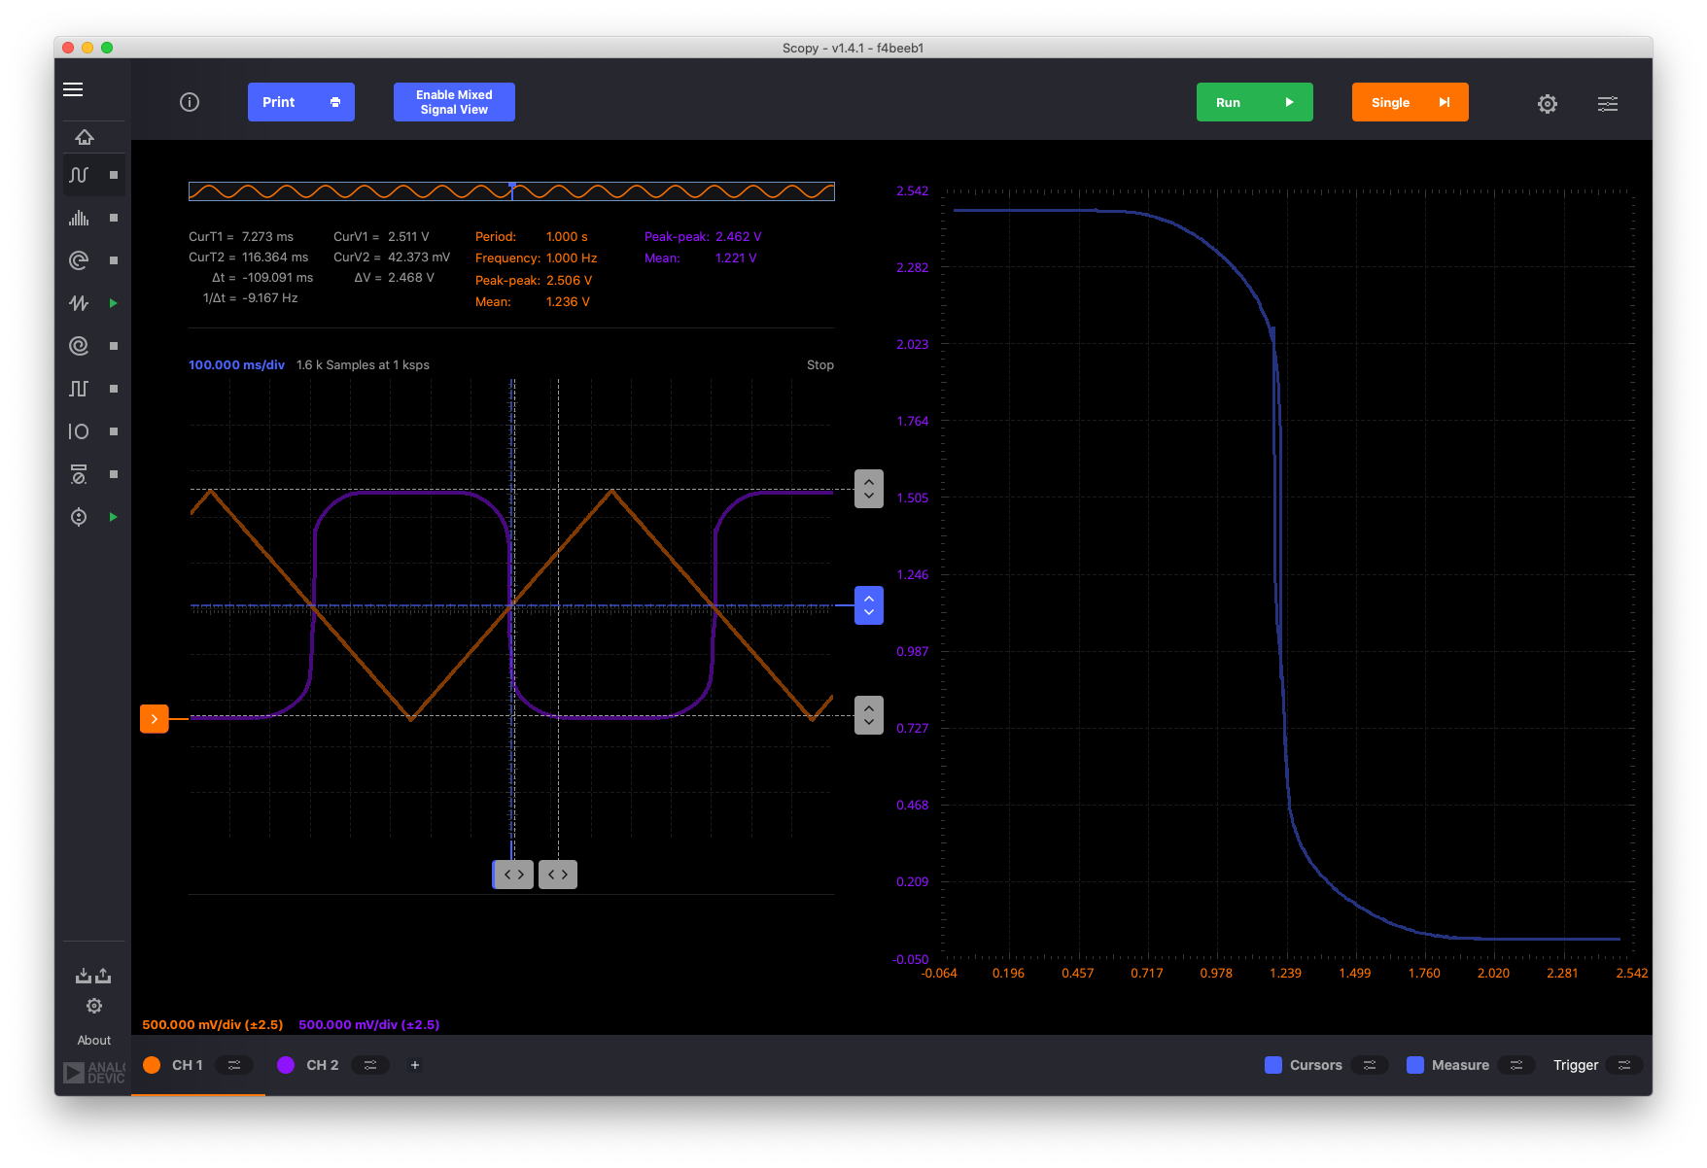Capture one sweep with Single button
The image size is (1707, 1168).
1411,102
